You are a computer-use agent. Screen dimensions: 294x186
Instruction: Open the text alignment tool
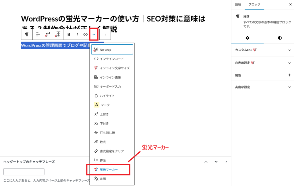tap(38, 34)
